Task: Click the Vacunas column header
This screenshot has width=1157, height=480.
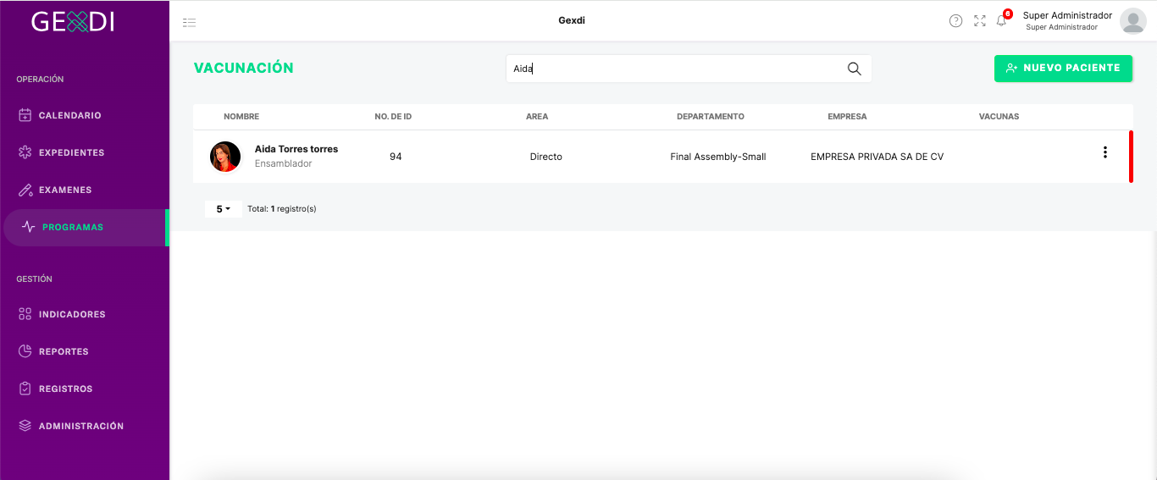Action: tap(999, 117)
